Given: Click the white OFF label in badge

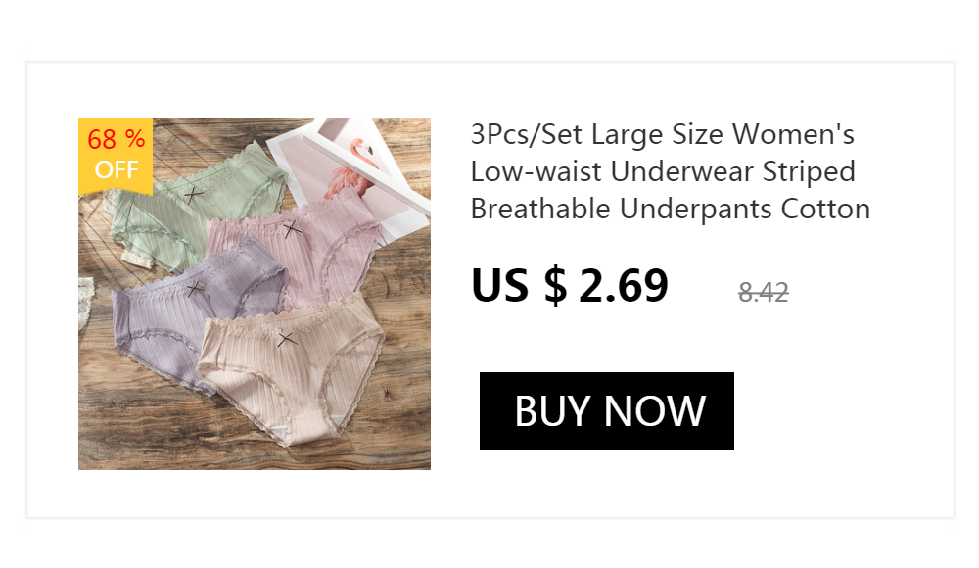Looking at the screenshot, I should [117, 169].
